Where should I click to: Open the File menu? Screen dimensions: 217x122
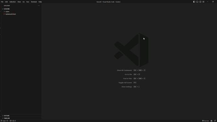click(x=2, y=2)
